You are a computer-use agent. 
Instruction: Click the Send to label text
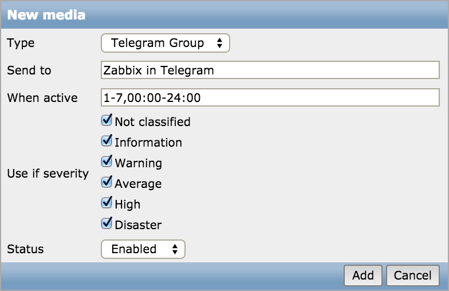pyautogui.click(x=29, y=70)
